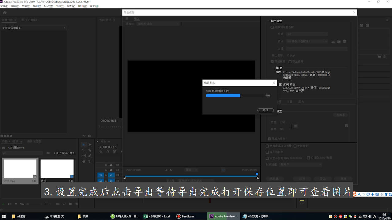Open Bandicam from the taskbar

tap(185, 216)
